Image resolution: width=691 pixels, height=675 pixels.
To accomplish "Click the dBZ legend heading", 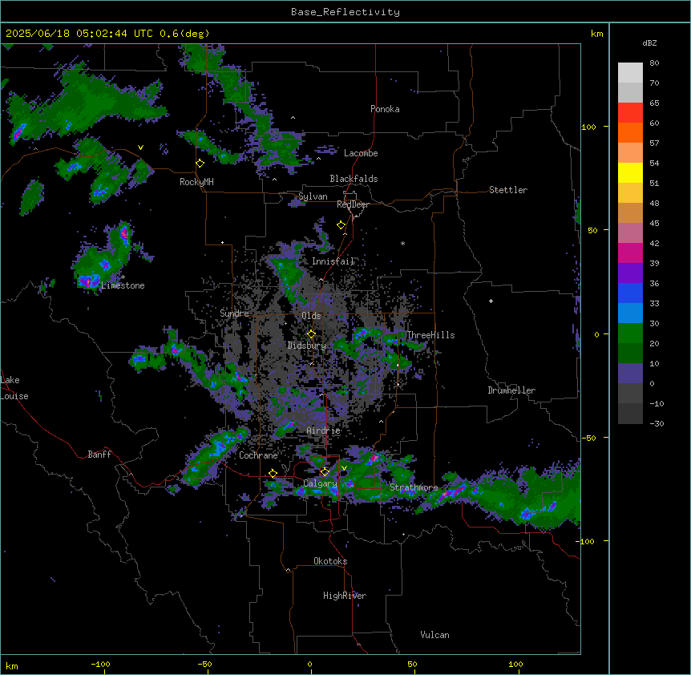I will (x=649, y=43).
